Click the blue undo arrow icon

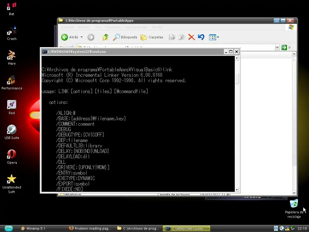[201, 37]
